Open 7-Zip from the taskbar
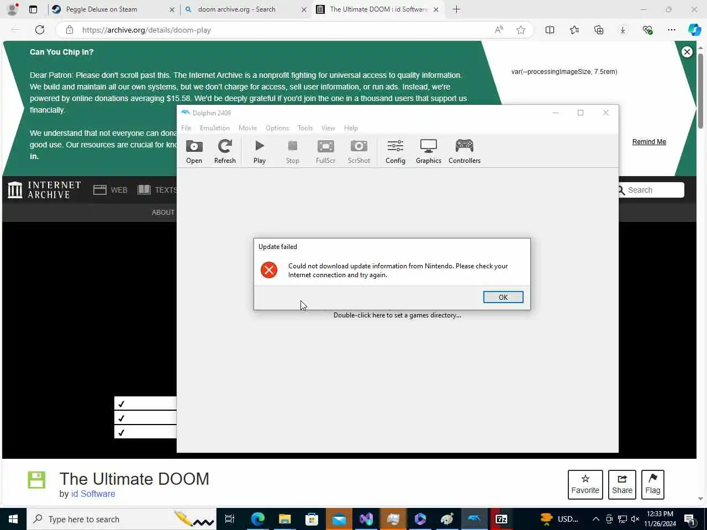 coord(502,519)
